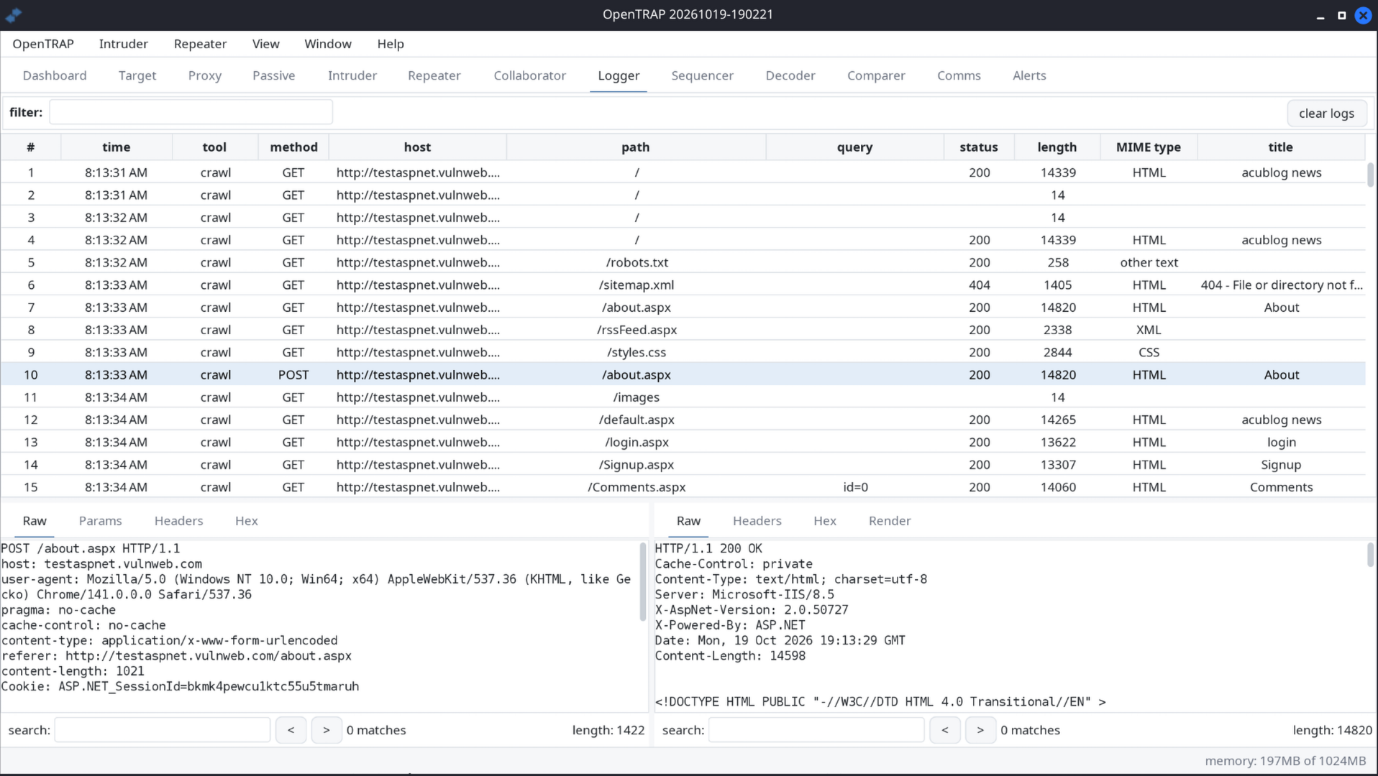Focus the request search input field
The height and width of the screenshot is (776, 1378).
(163, 730)
